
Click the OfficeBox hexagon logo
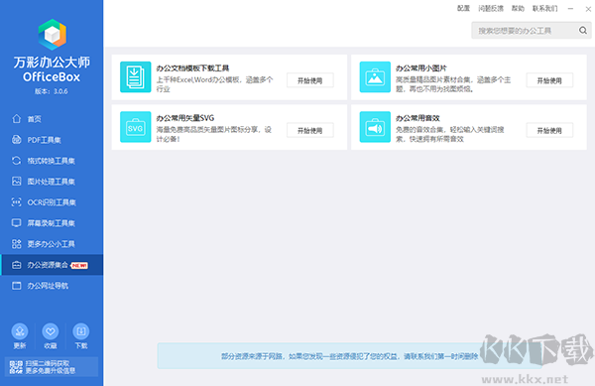(x=52, y=35)
